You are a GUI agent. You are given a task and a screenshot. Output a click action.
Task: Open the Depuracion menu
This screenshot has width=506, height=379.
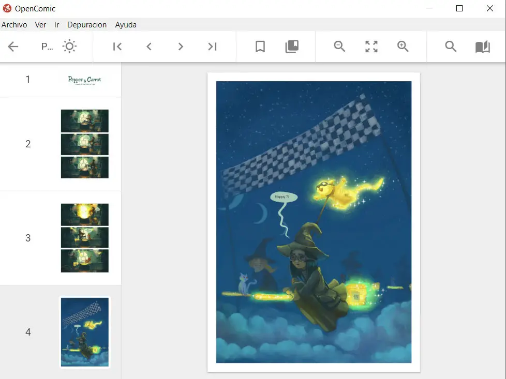pos(87,25)
